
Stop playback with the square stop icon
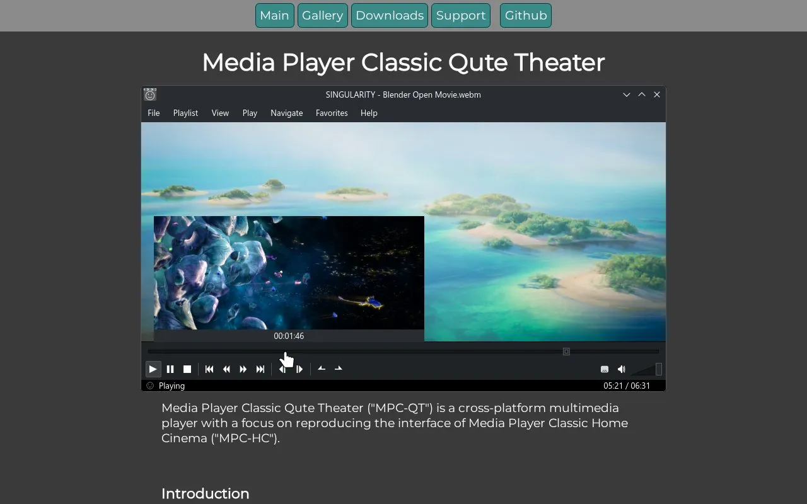187,369
